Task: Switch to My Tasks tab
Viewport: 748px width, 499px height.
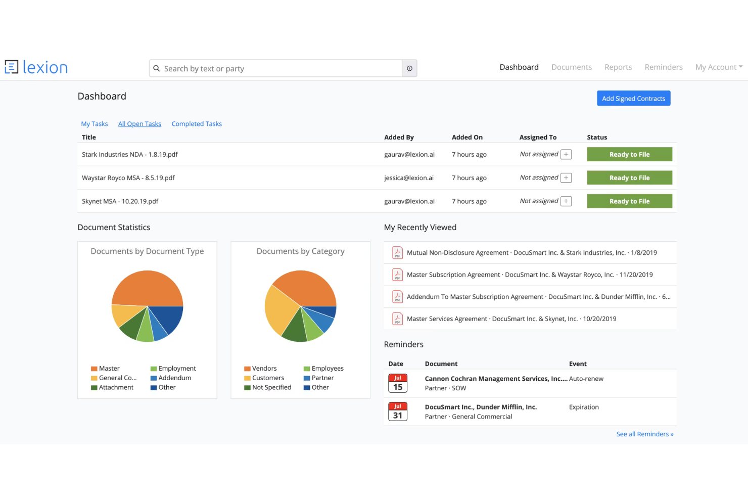Action: (x=95, y=124)
